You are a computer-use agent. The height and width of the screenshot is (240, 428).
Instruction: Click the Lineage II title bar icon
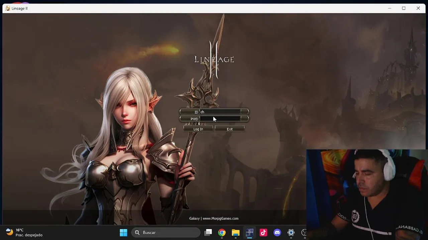click(7, 8)
